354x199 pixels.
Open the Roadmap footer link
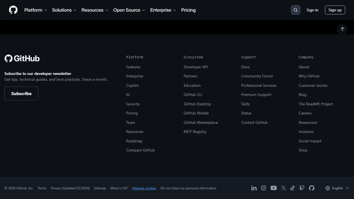(134, 141)
